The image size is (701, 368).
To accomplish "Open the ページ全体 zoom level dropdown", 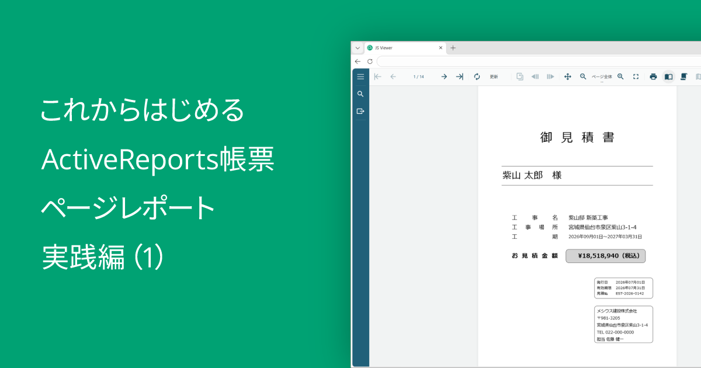I will [602, 78].
